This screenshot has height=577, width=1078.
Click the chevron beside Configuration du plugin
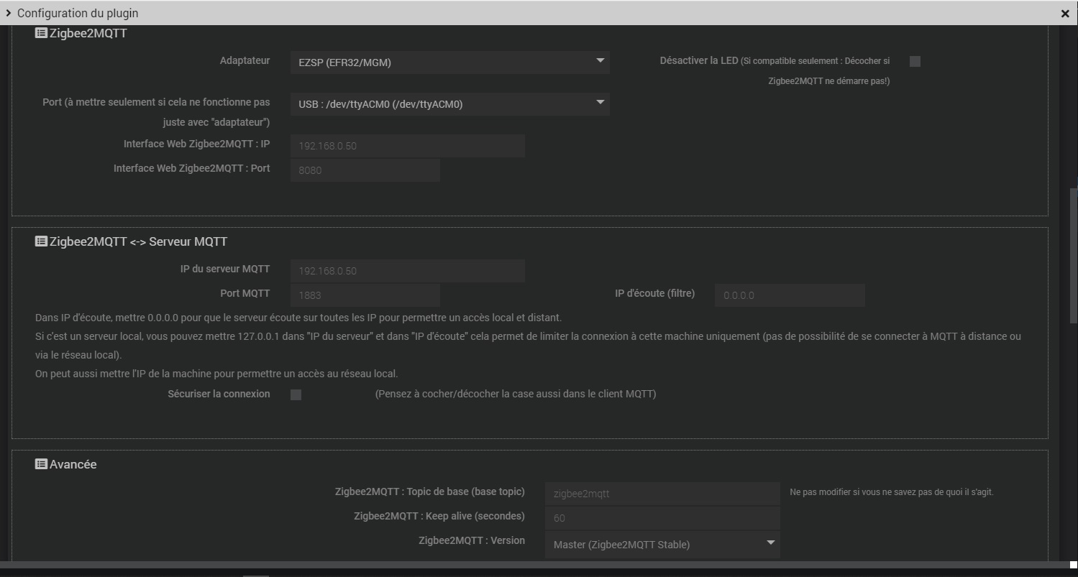tap(8, 13)
